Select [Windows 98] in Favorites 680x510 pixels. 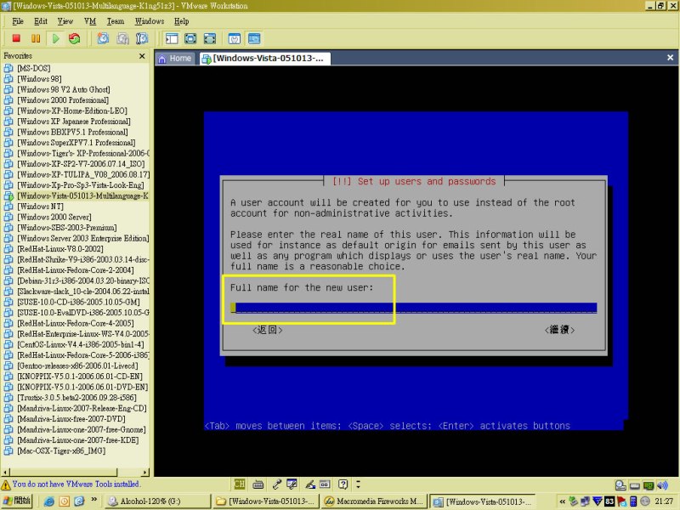[39, 79]
